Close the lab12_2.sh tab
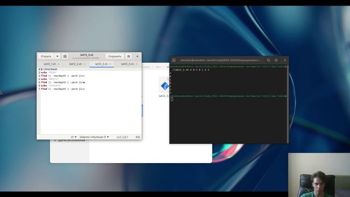Image resolution: width=350 pixels, height=197 pixels. 84,64
